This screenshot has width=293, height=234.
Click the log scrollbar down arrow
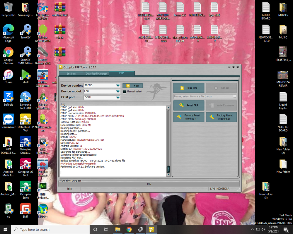click(168, 175)
